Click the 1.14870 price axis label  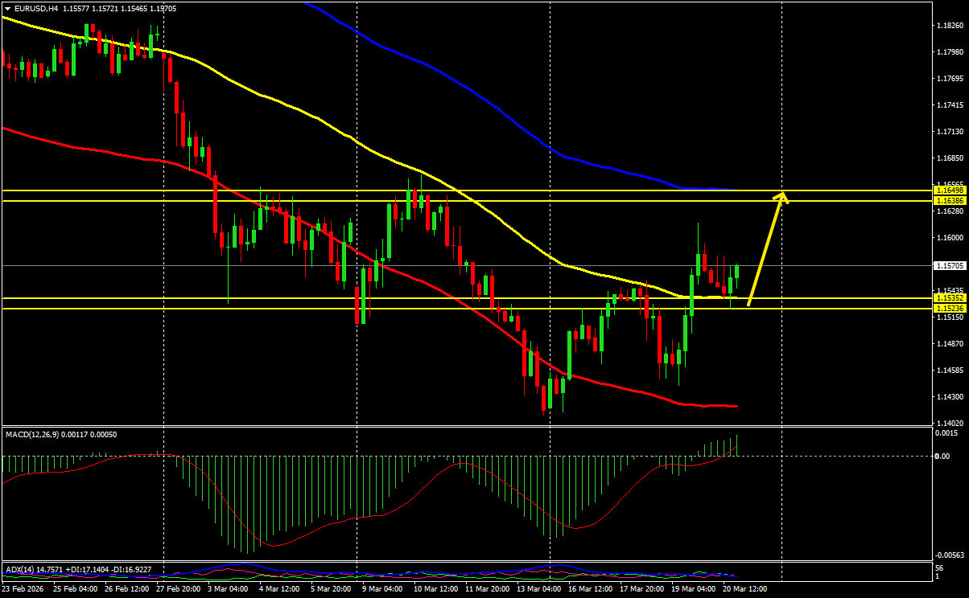[x=950, y=344]
